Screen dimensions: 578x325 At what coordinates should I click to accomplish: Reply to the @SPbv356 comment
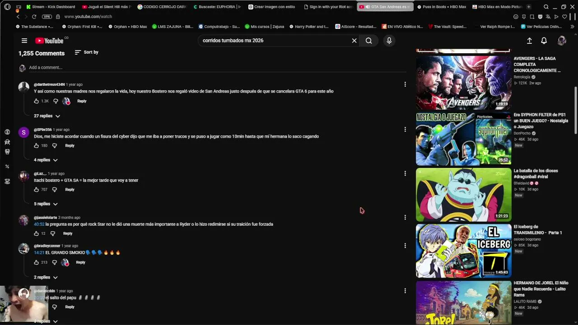70,146
